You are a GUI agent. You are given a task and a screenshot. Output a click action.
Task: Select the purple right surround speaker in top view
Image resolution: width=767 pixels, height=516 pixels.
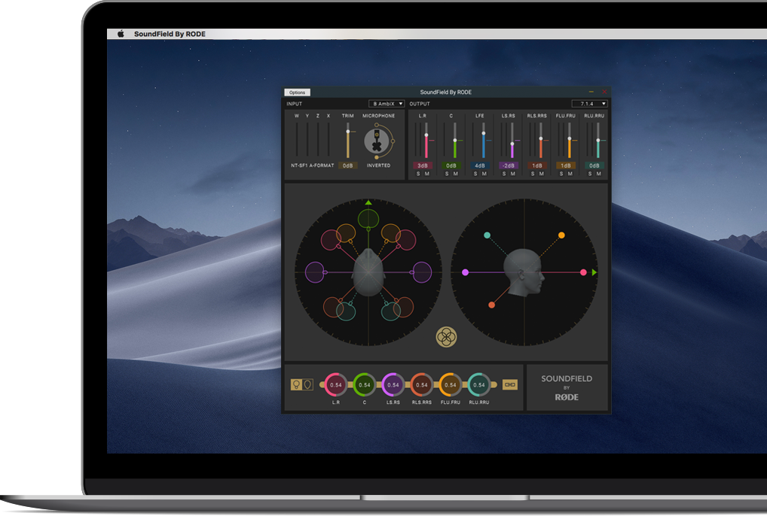(422, 272)
